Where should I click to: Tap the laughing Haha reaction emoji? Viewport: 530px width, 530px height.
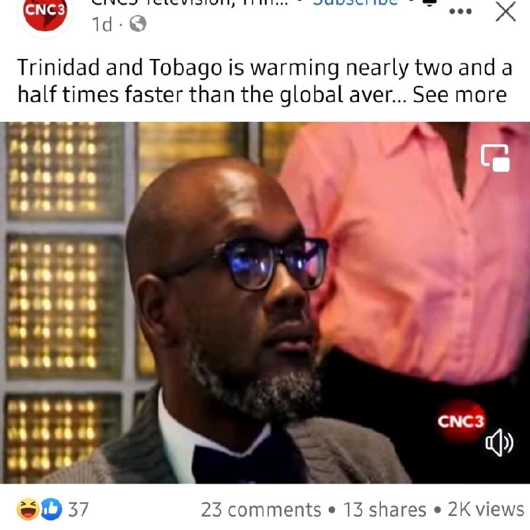tap(28, 509)
